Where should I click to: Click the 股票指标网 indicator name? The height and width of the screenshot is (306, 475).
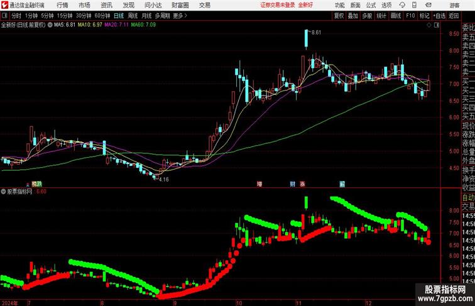[19, 192]
